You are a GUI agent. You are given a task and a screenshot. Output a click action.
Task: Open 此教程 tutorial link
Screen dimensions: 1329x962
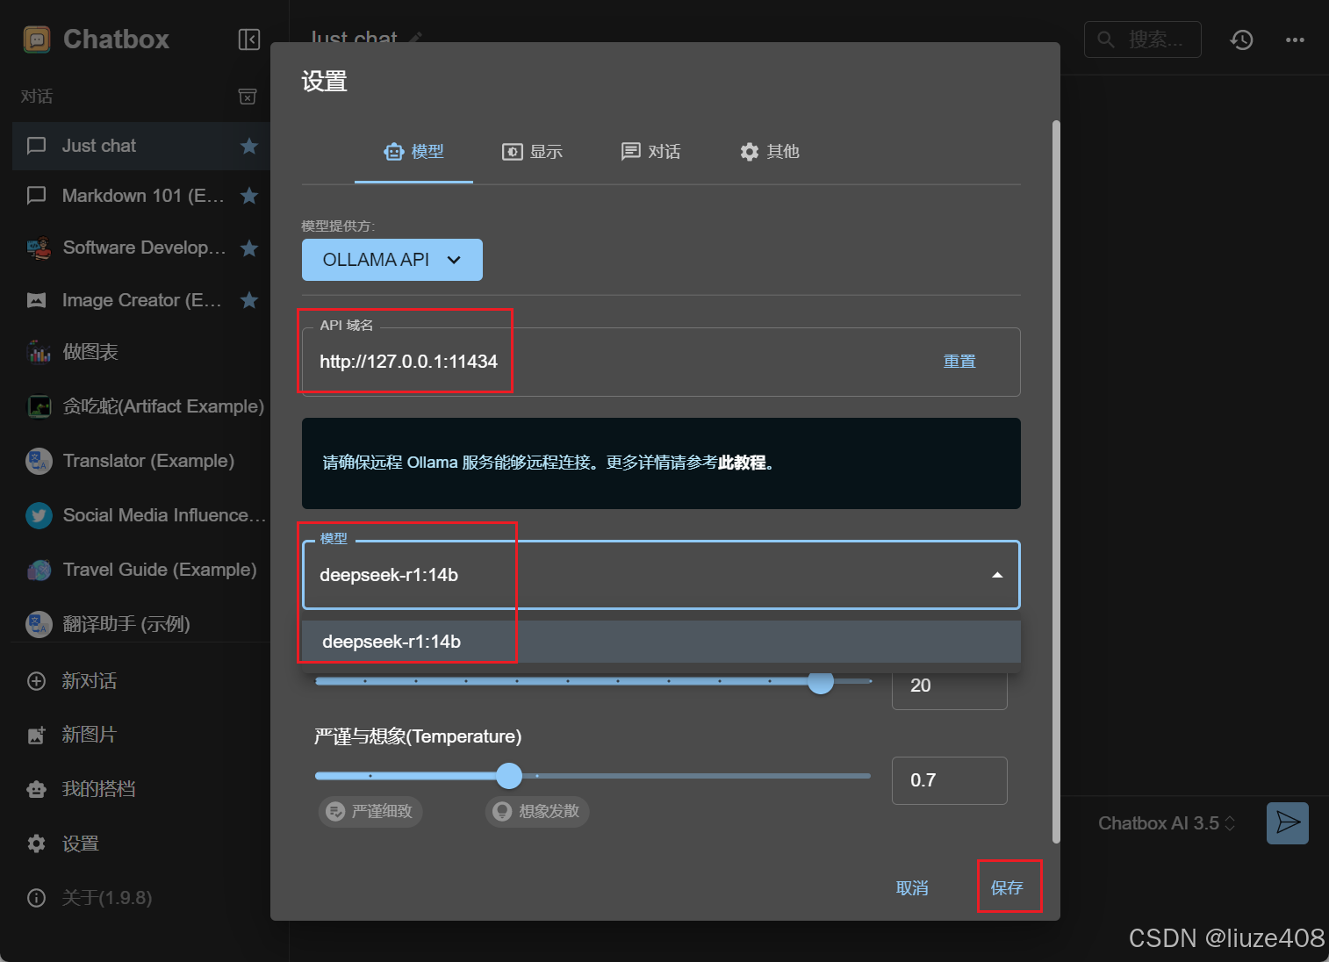(x=742, y=463)
